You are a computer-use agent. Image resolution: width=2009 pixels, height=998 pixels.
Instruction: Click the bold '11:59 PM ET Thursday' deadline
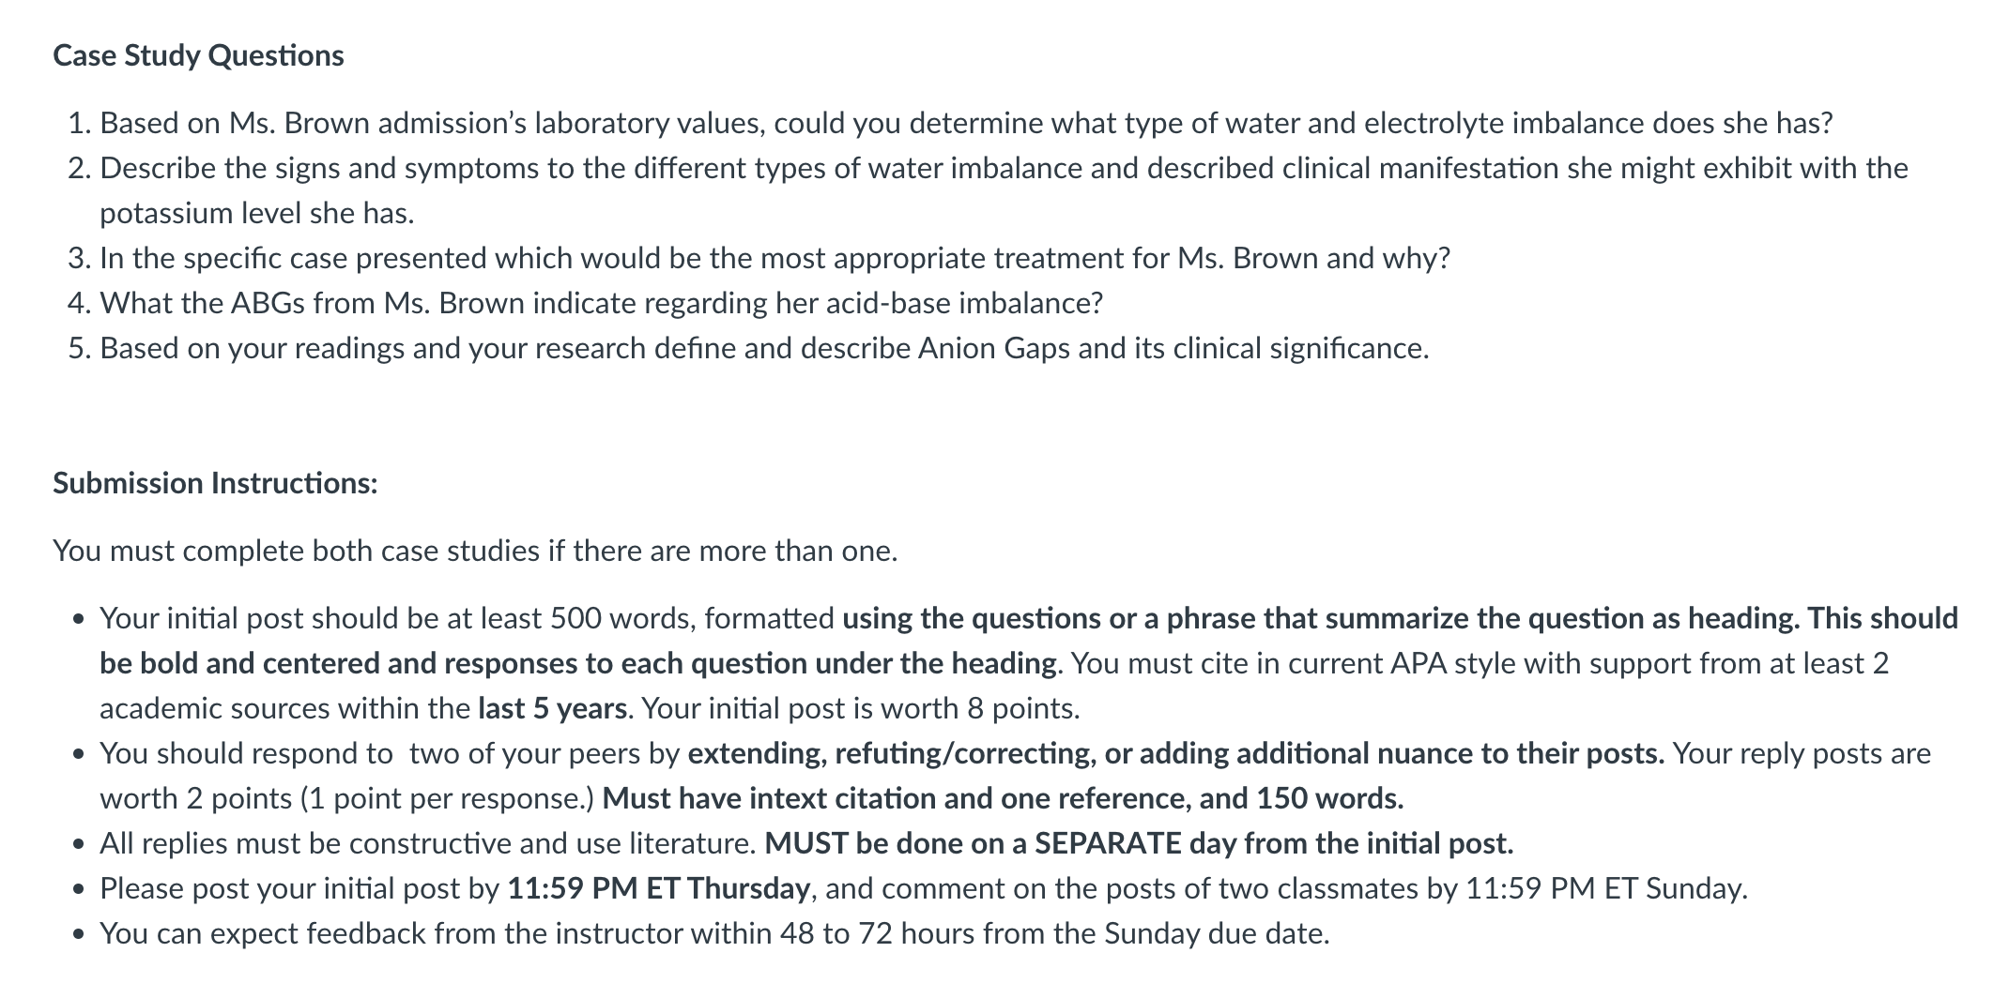click(658, 889)
